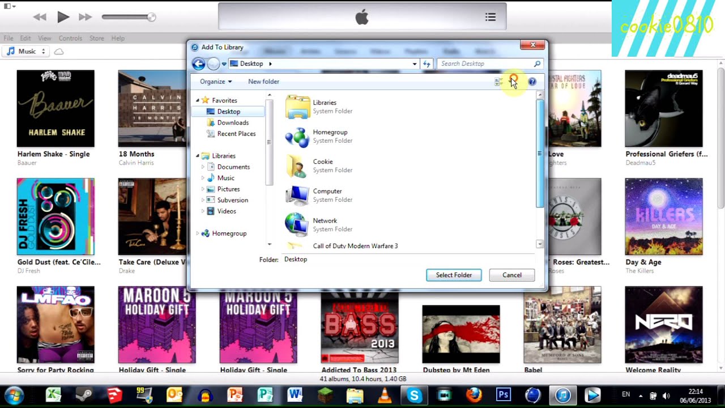The width and height of the screenshot is (725, 408).
Task: Open the Windows Start menu
Action: point(14,395)
